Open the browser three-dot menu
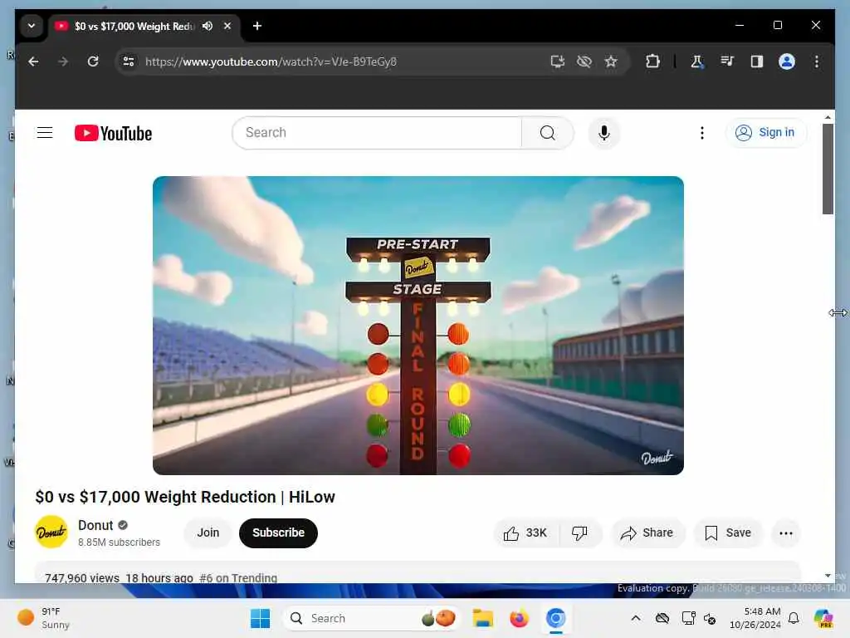Viewport: 850px width, 638px height. coord(817,61)
